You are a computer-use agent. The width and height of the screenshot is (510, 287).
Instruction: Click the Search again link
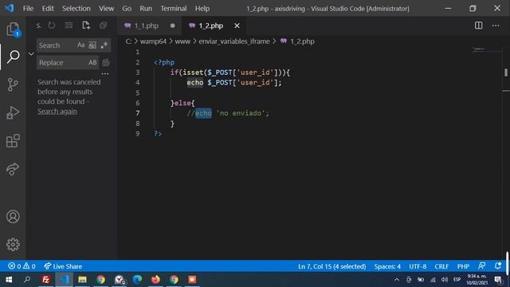click(x=57, y=112)
